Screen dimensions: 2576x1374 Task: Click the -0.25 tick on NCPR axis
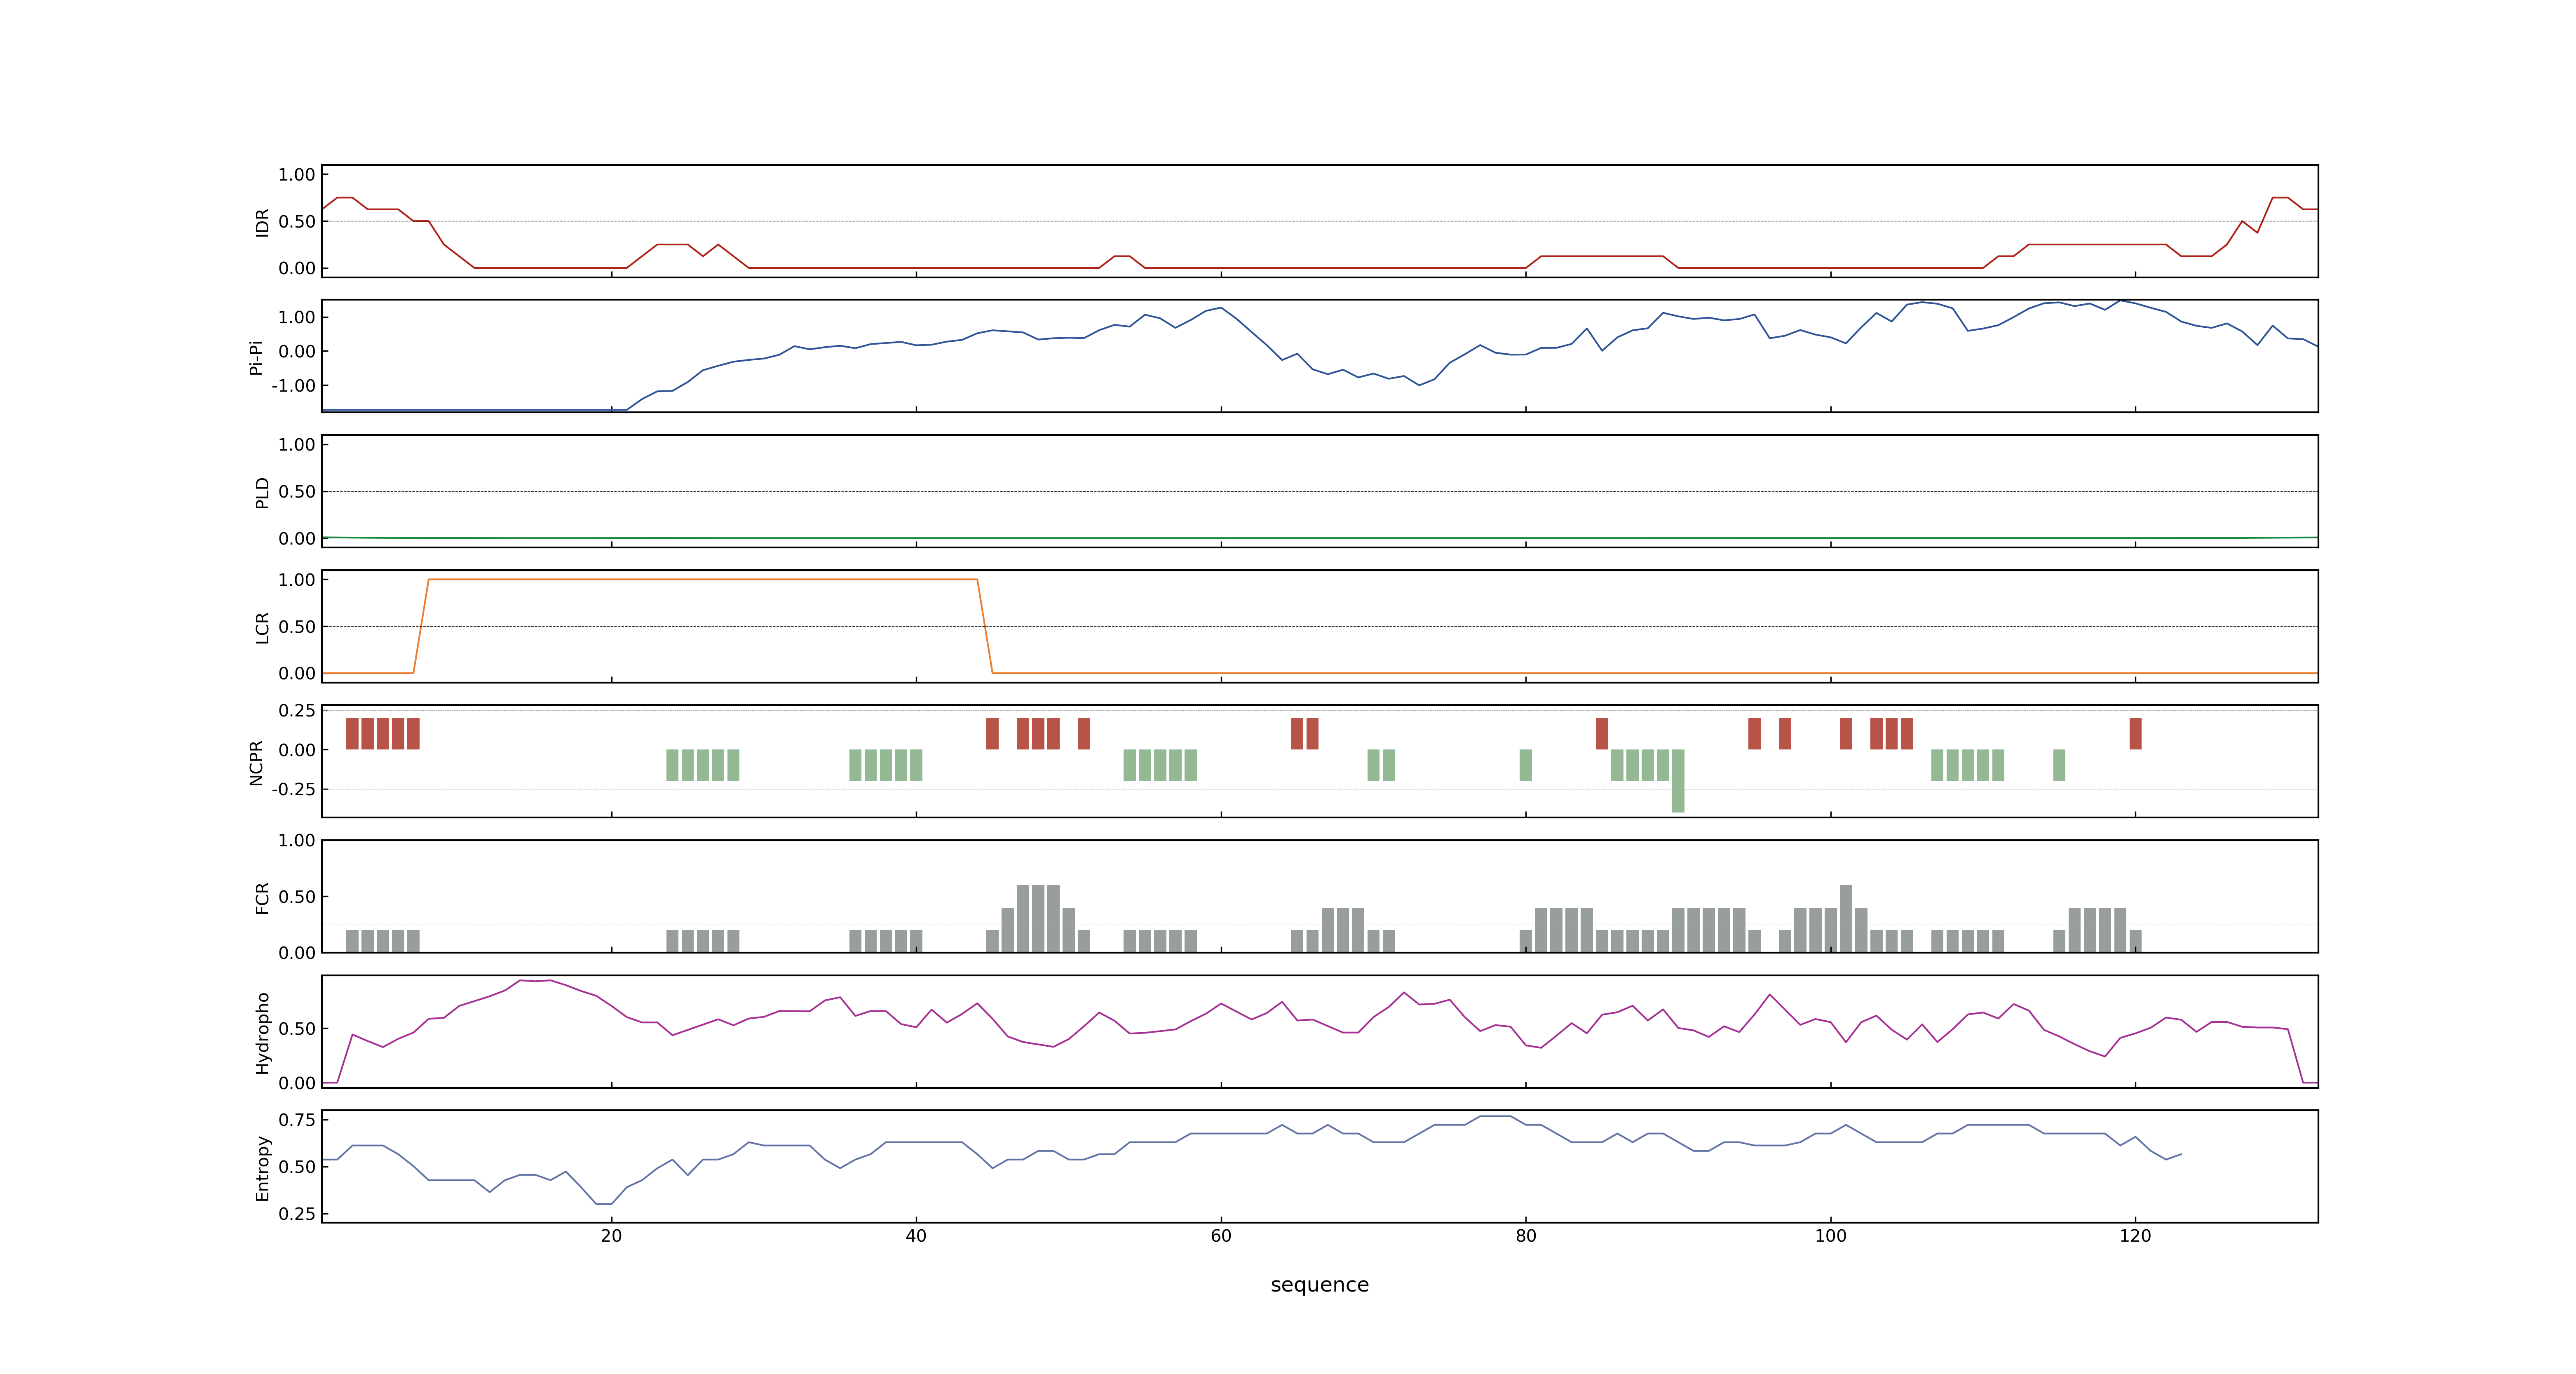pyautogui.click(x=293, y=789)
